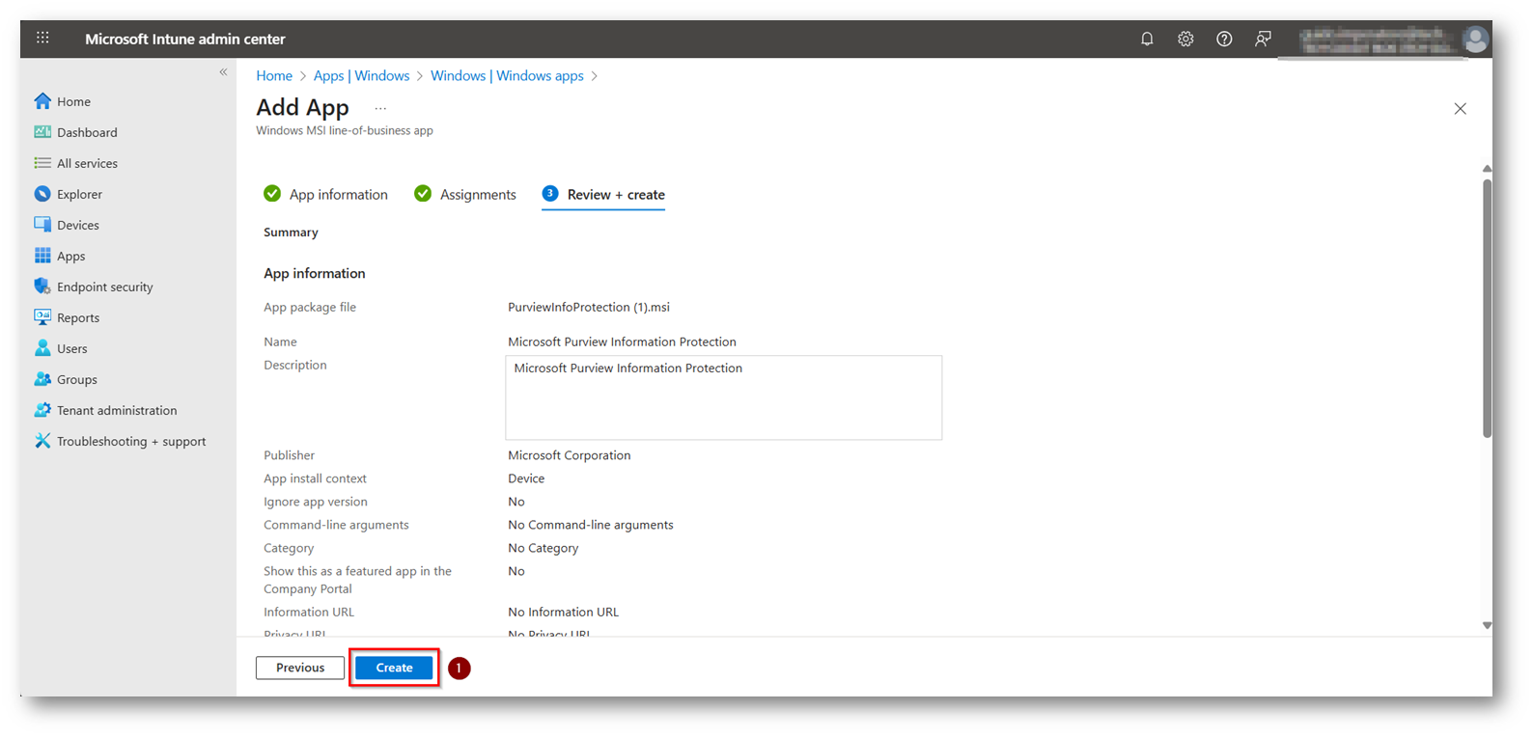
Task: Click the Groups people icon
Action: (42, 379)
